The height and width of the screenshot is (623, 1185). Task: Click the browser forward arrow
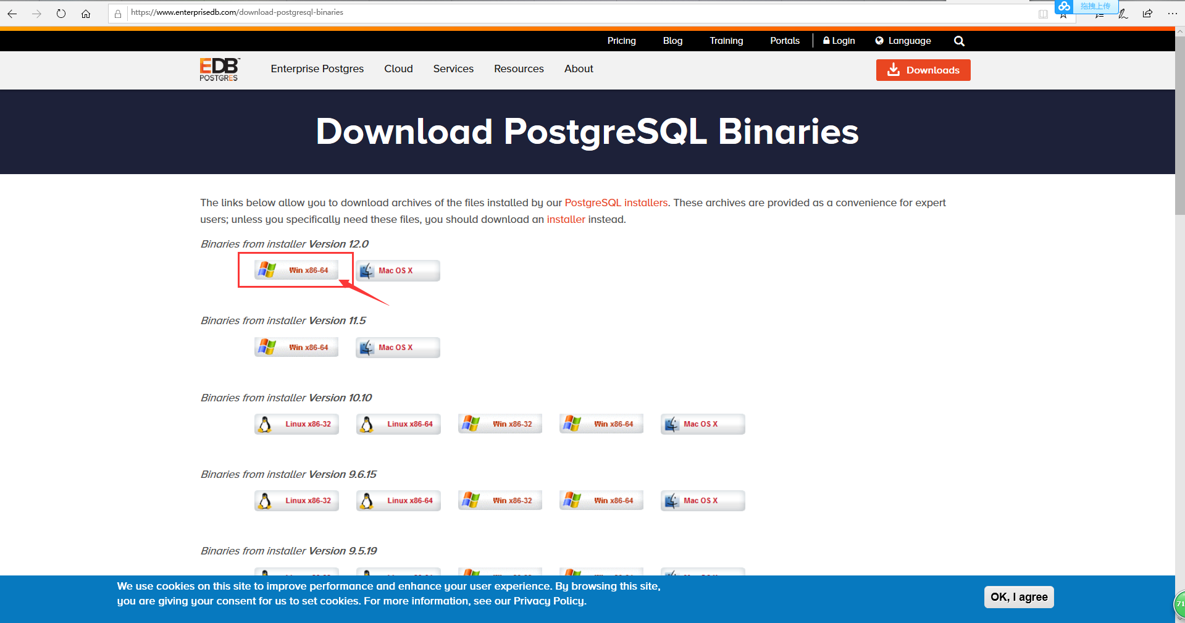point(36,14)
